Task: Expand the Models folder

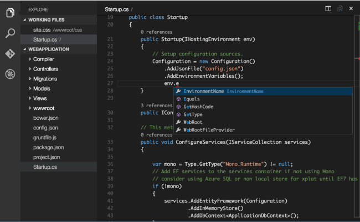Action: tap(30, 88)
